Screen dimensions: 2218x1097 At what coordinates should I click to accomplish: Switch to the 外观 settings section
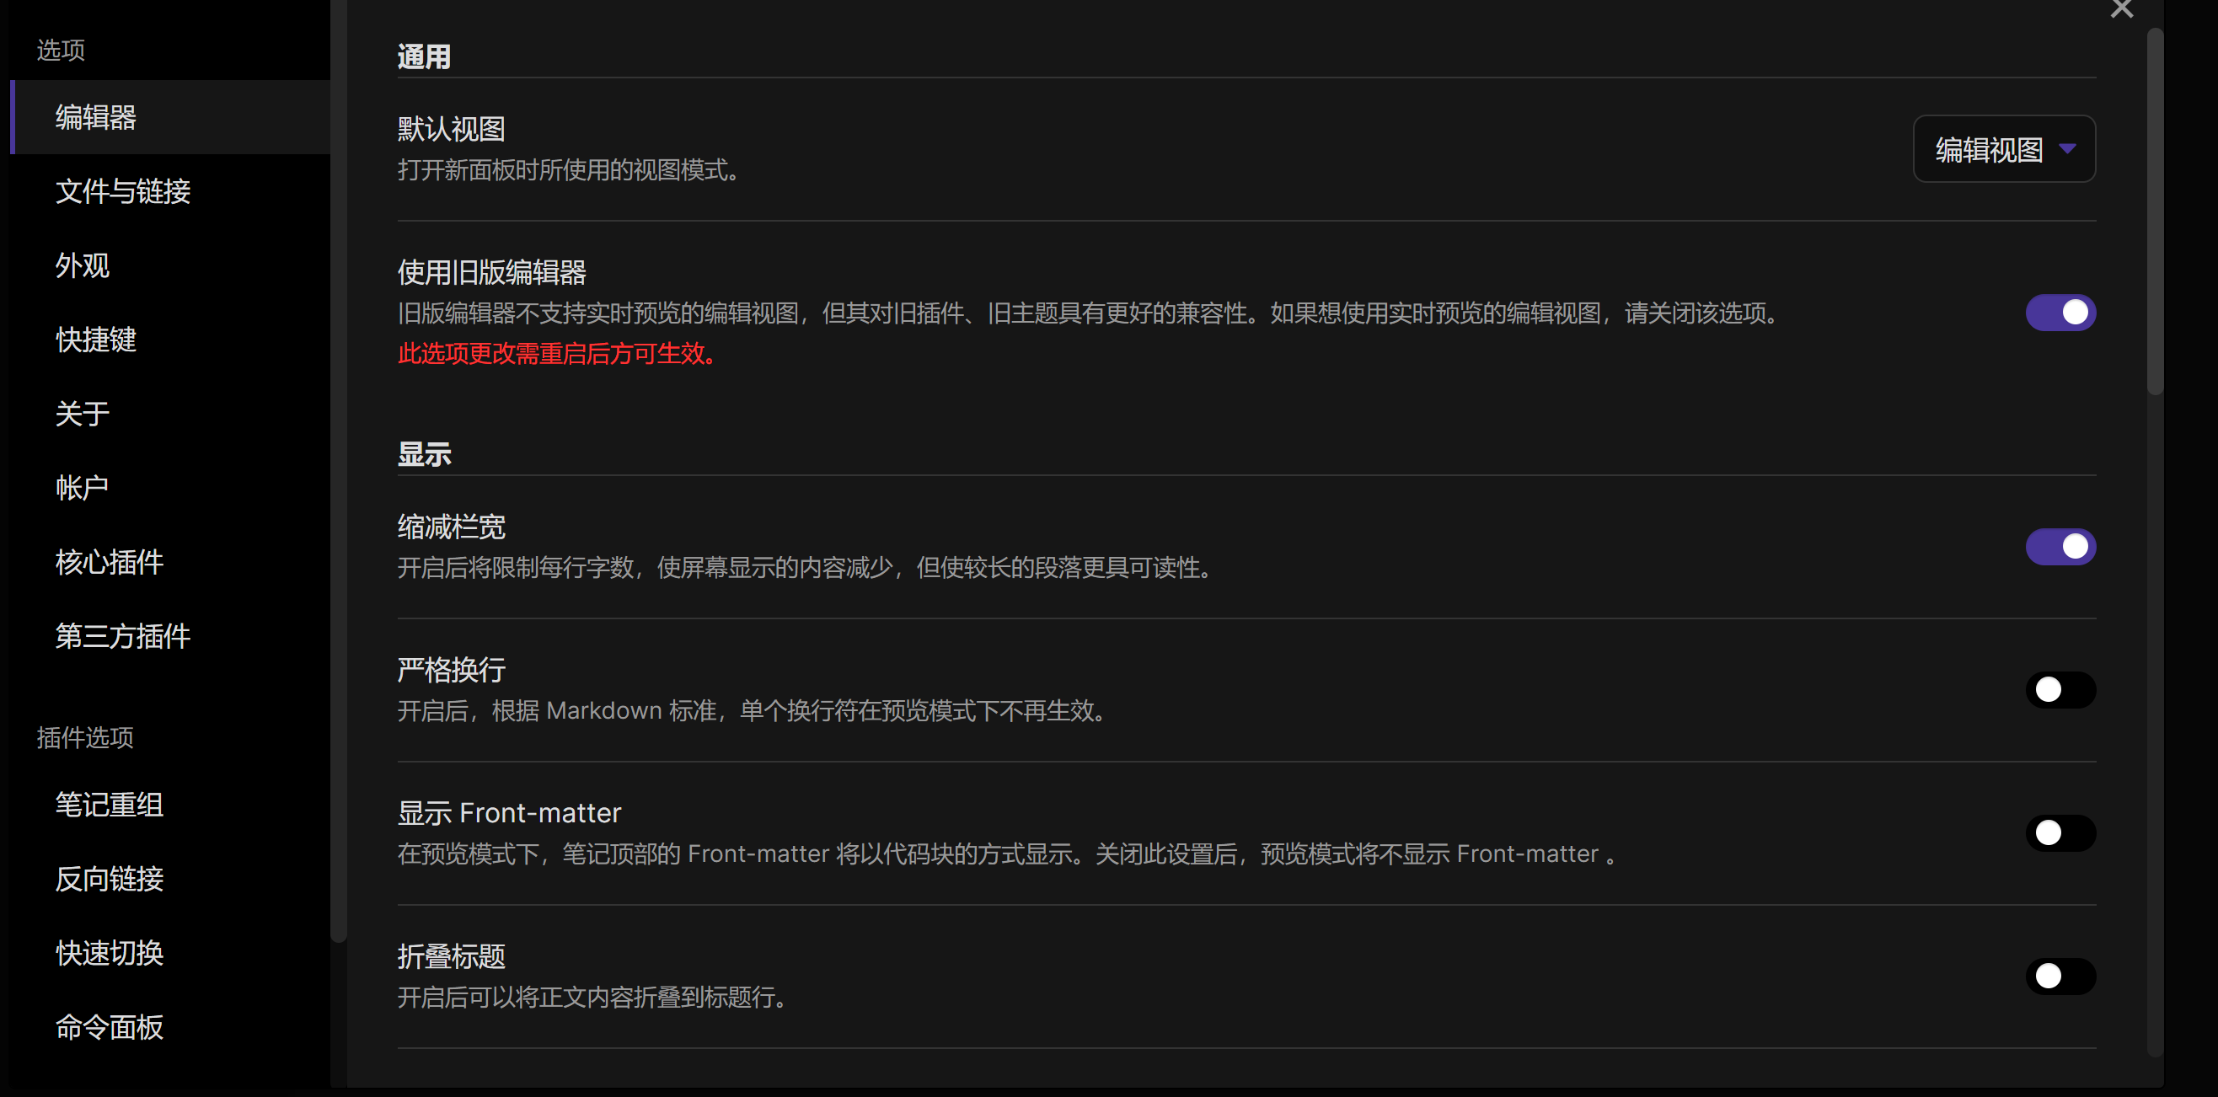pos(83,265)
